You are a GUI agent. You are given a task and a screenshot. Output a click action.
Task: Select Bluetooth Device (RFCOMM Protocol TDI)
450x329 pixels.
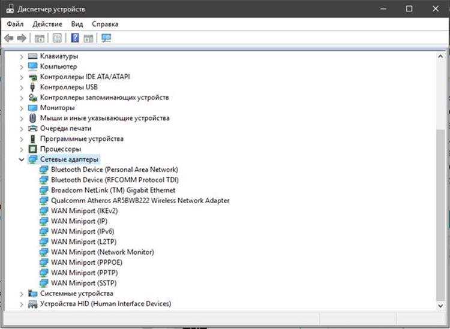(115, 180)
